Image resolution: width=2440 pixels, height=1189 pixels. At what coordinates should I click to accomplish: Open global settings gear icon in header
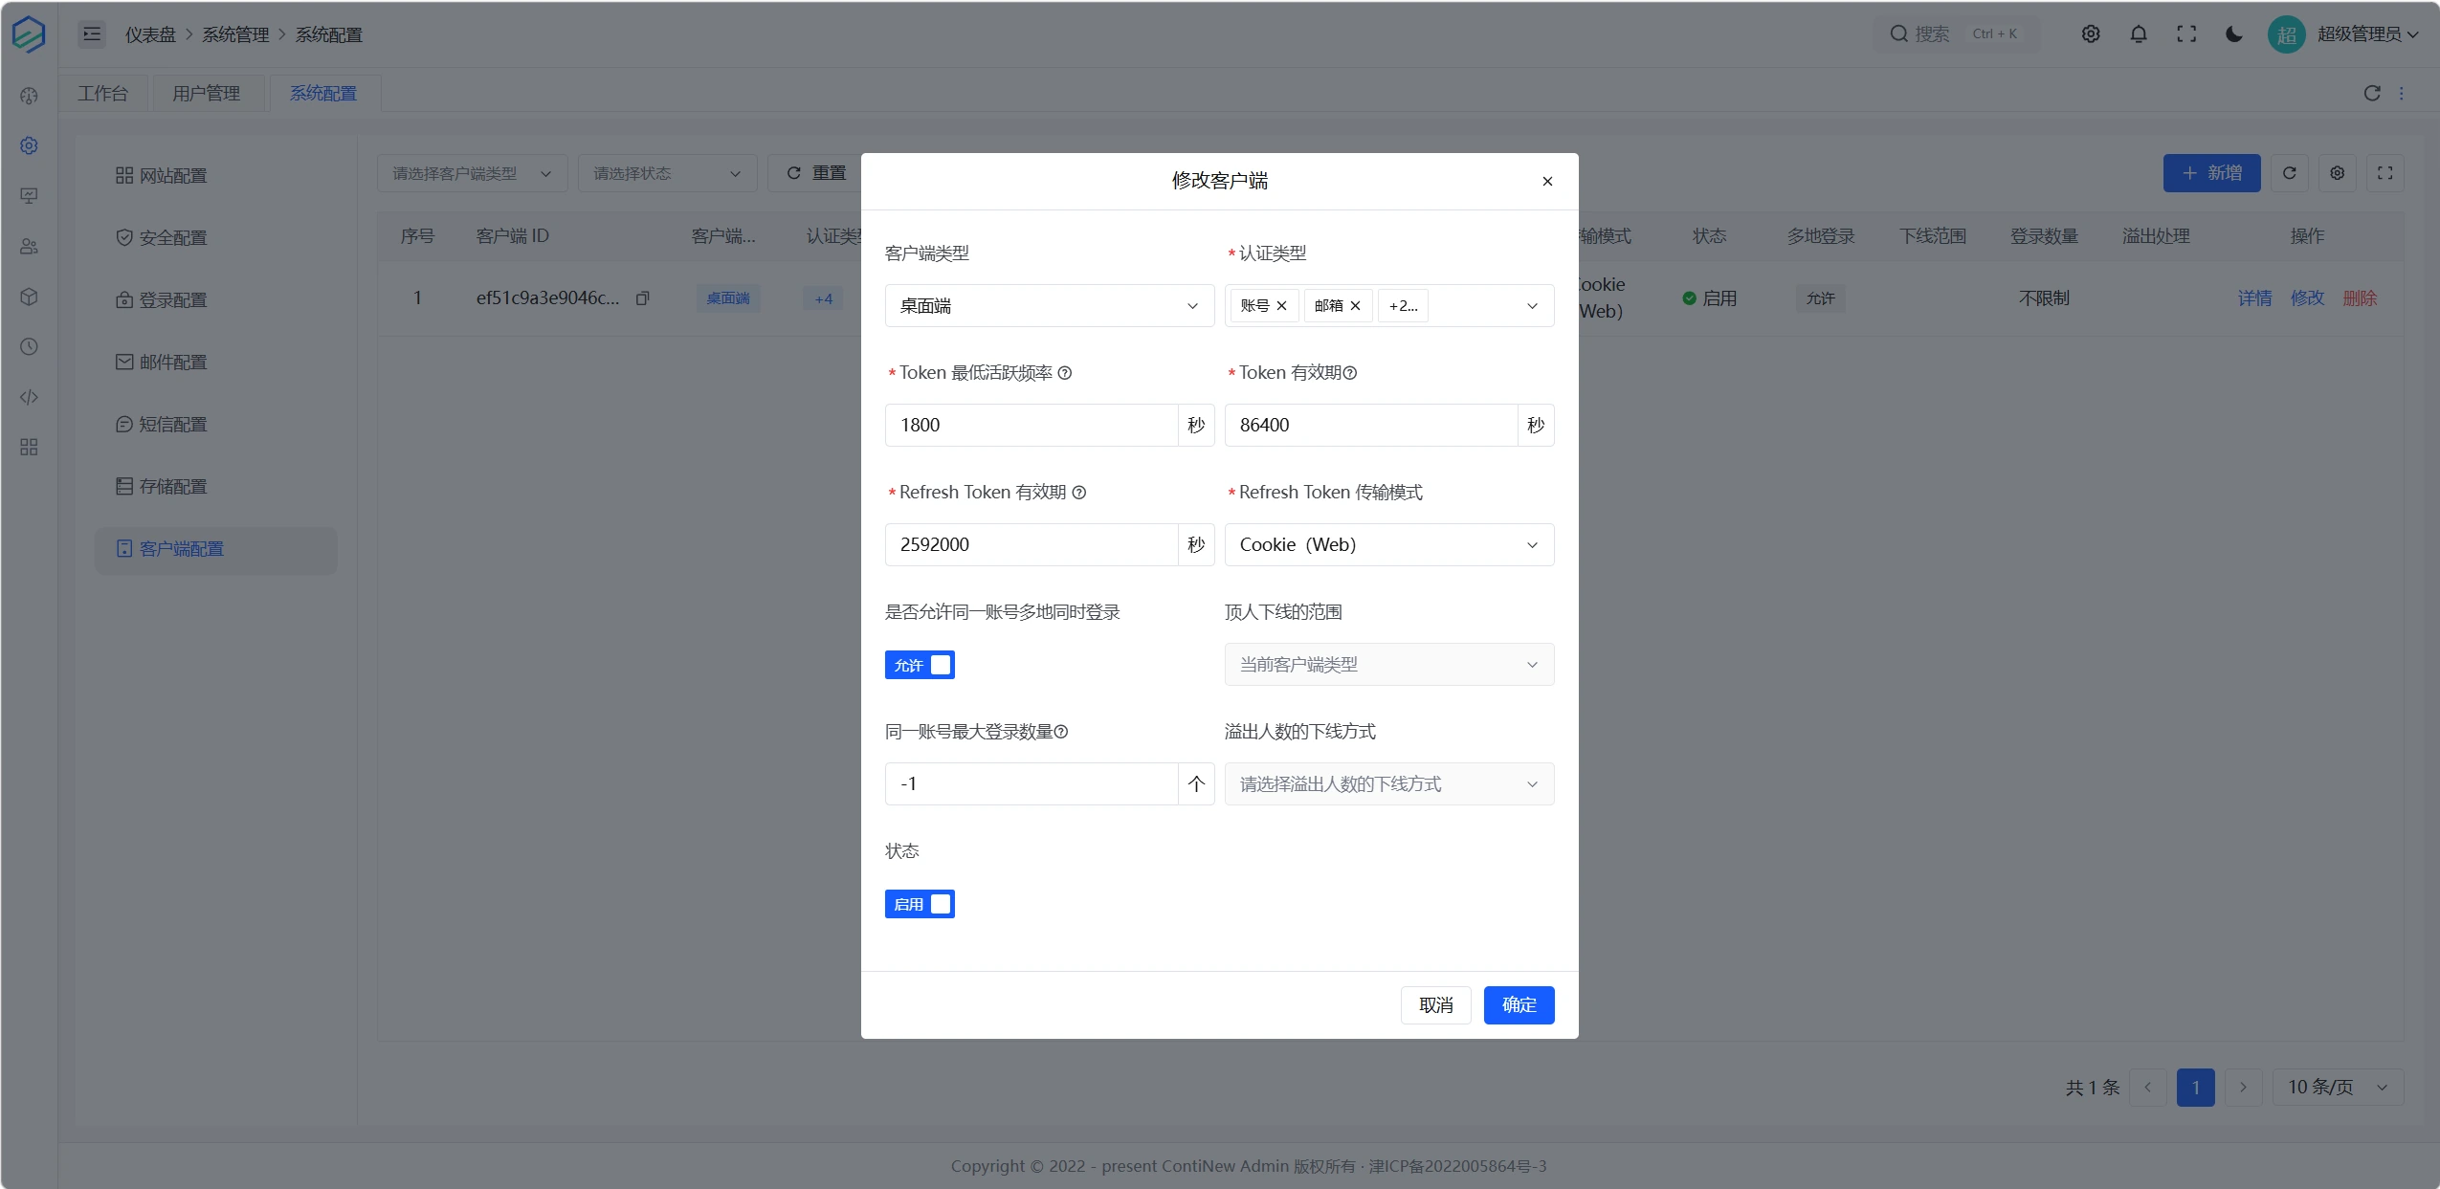2091,34
